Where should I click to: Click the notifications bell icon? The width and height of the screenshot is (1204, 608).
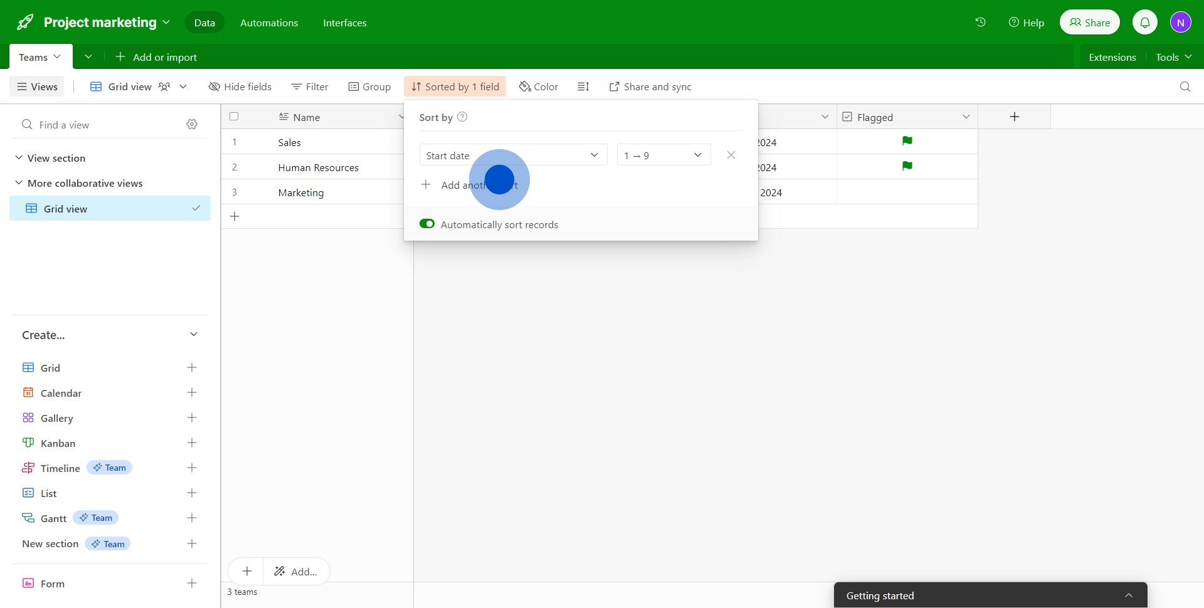1144,23
